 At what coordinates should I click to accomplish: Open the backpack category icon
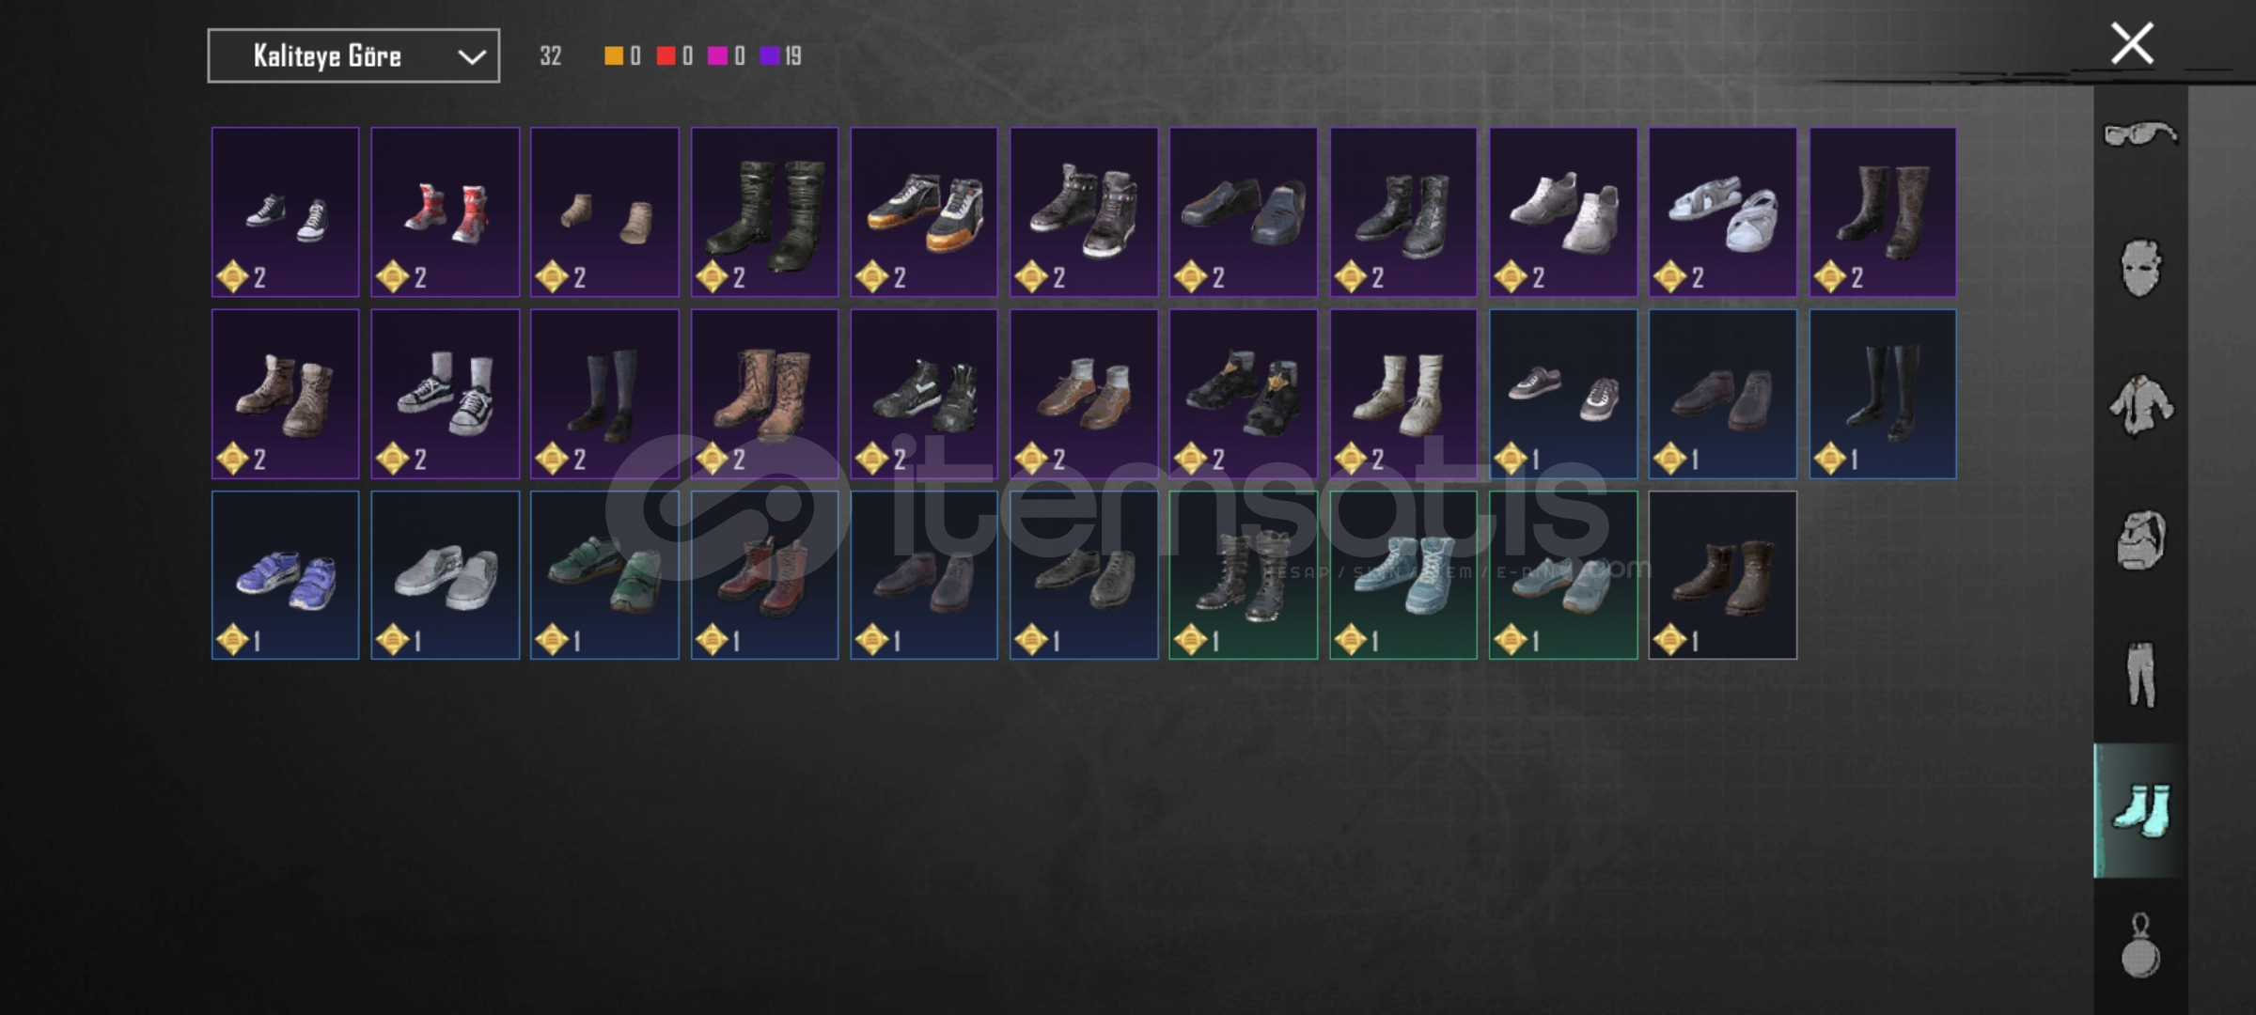(2140, 540)
